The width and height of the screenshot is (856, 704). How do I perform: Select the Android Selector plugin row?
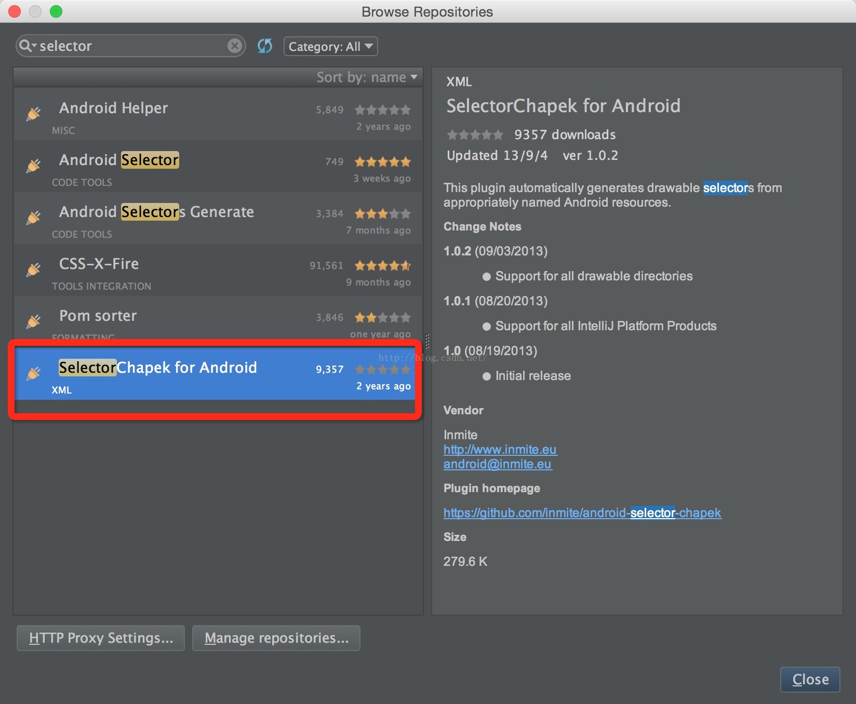click(218, 166)
